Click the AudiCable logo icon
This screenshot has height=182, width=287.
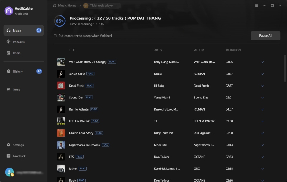coord(9,11)
